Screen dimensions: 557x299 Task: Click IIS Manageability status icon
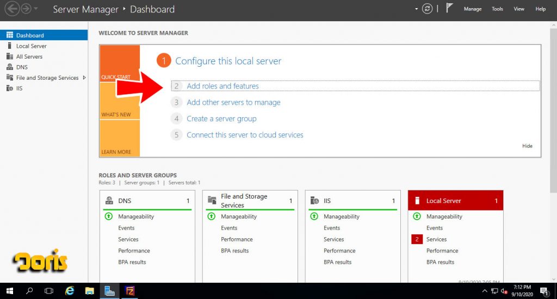(x=314, y=216)
